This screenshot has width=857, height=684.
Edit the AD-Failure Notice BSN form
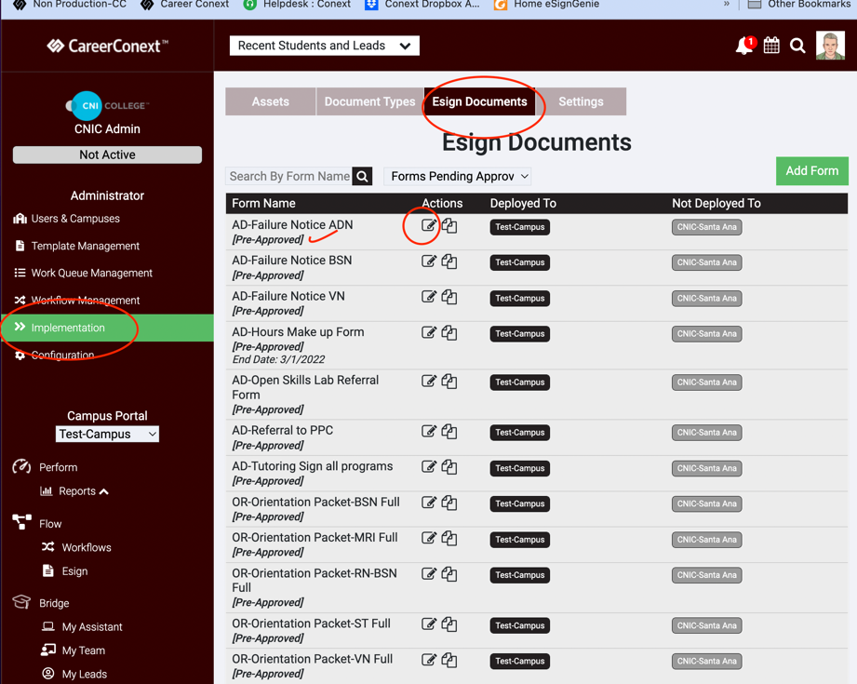point(429,262)
